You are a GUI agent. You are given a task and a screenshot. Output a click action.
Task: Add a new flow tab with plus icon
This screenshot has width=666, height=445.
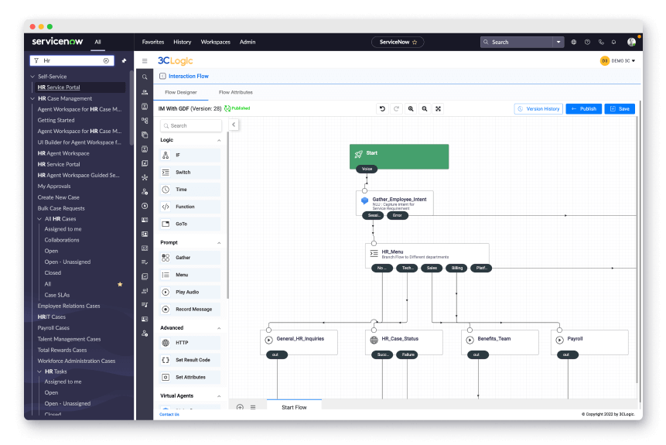pos(240,407)
